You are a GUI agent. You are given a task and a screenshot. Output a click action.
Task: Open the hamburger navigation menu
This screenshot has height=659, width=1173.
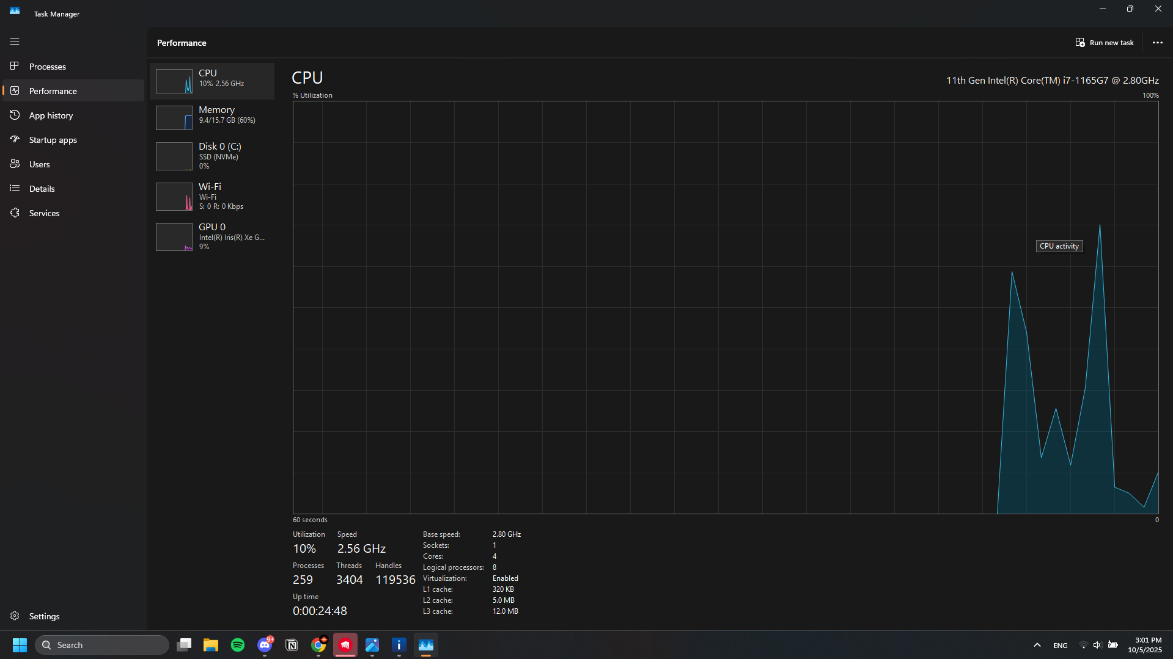coord(15,42)
